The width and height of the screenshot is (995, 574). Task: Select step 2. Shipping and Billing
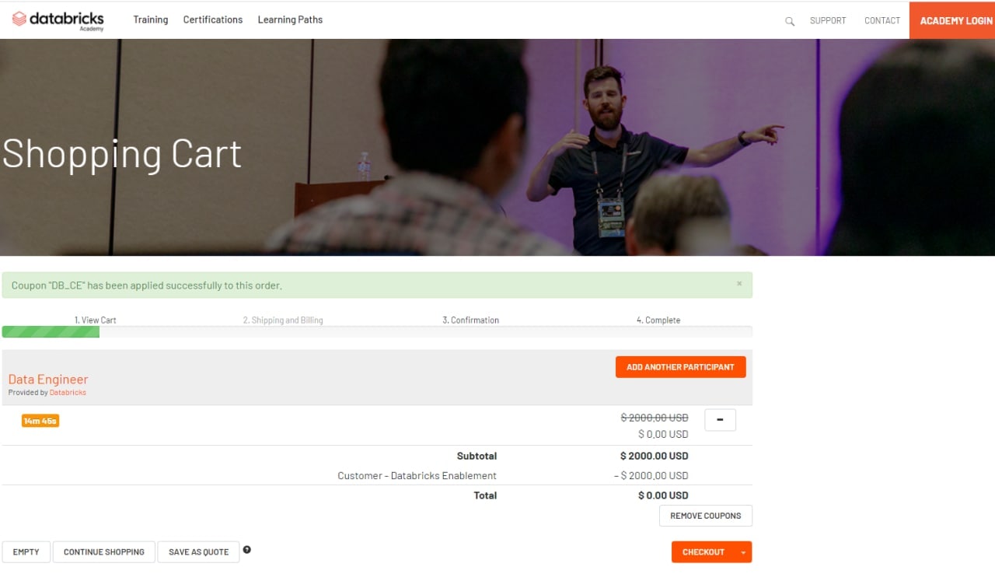[283, 320]
